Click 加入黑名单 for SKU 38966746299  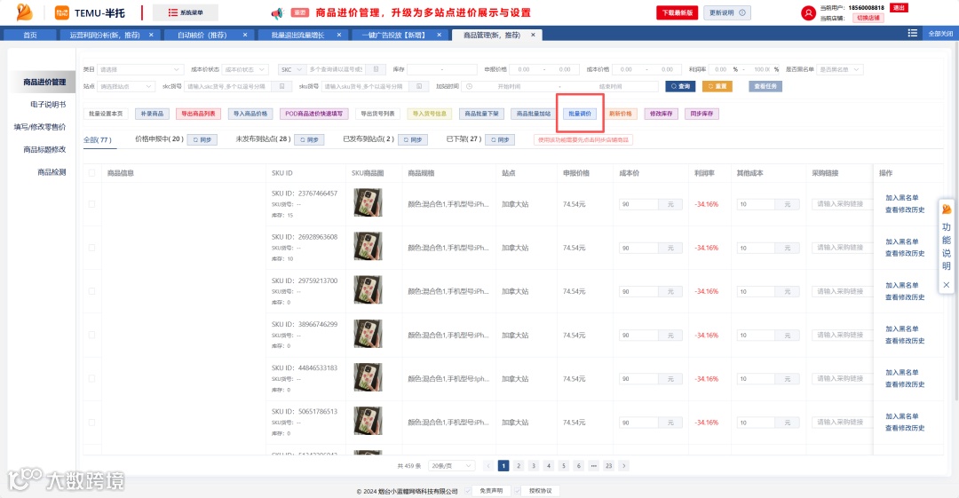pos(902,328)
